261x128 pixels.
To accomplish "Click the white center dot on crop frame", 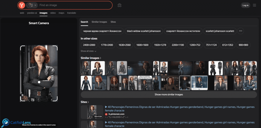I will click(x=39, y=82).
